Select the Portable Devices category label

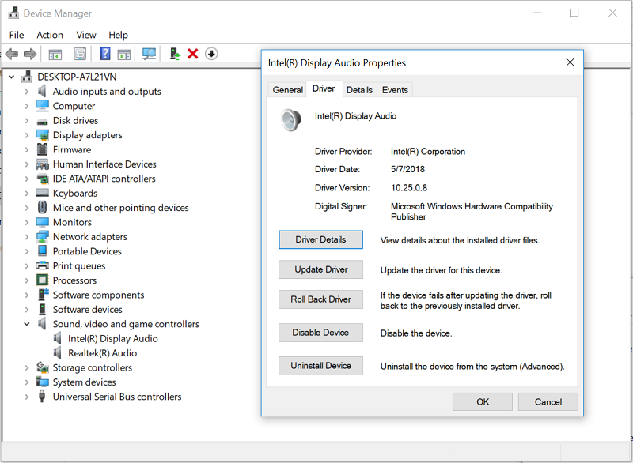(87, 251)
